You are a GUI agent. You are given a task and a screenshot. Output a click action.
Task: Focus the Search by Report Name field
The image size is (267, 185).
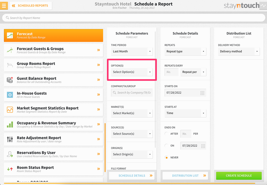point(133,18)
